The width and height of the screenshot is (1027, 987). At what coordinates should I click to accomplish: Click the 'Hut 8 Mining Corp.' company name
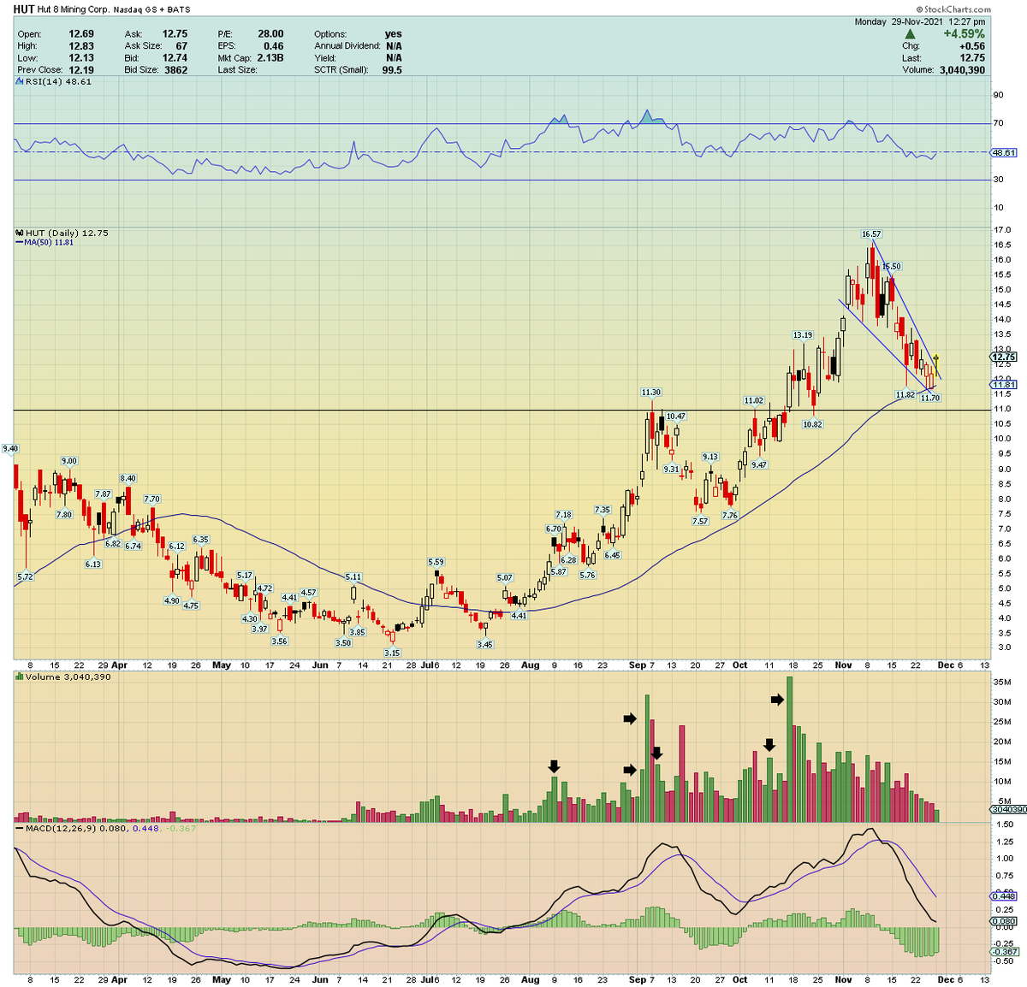[74, 9]
